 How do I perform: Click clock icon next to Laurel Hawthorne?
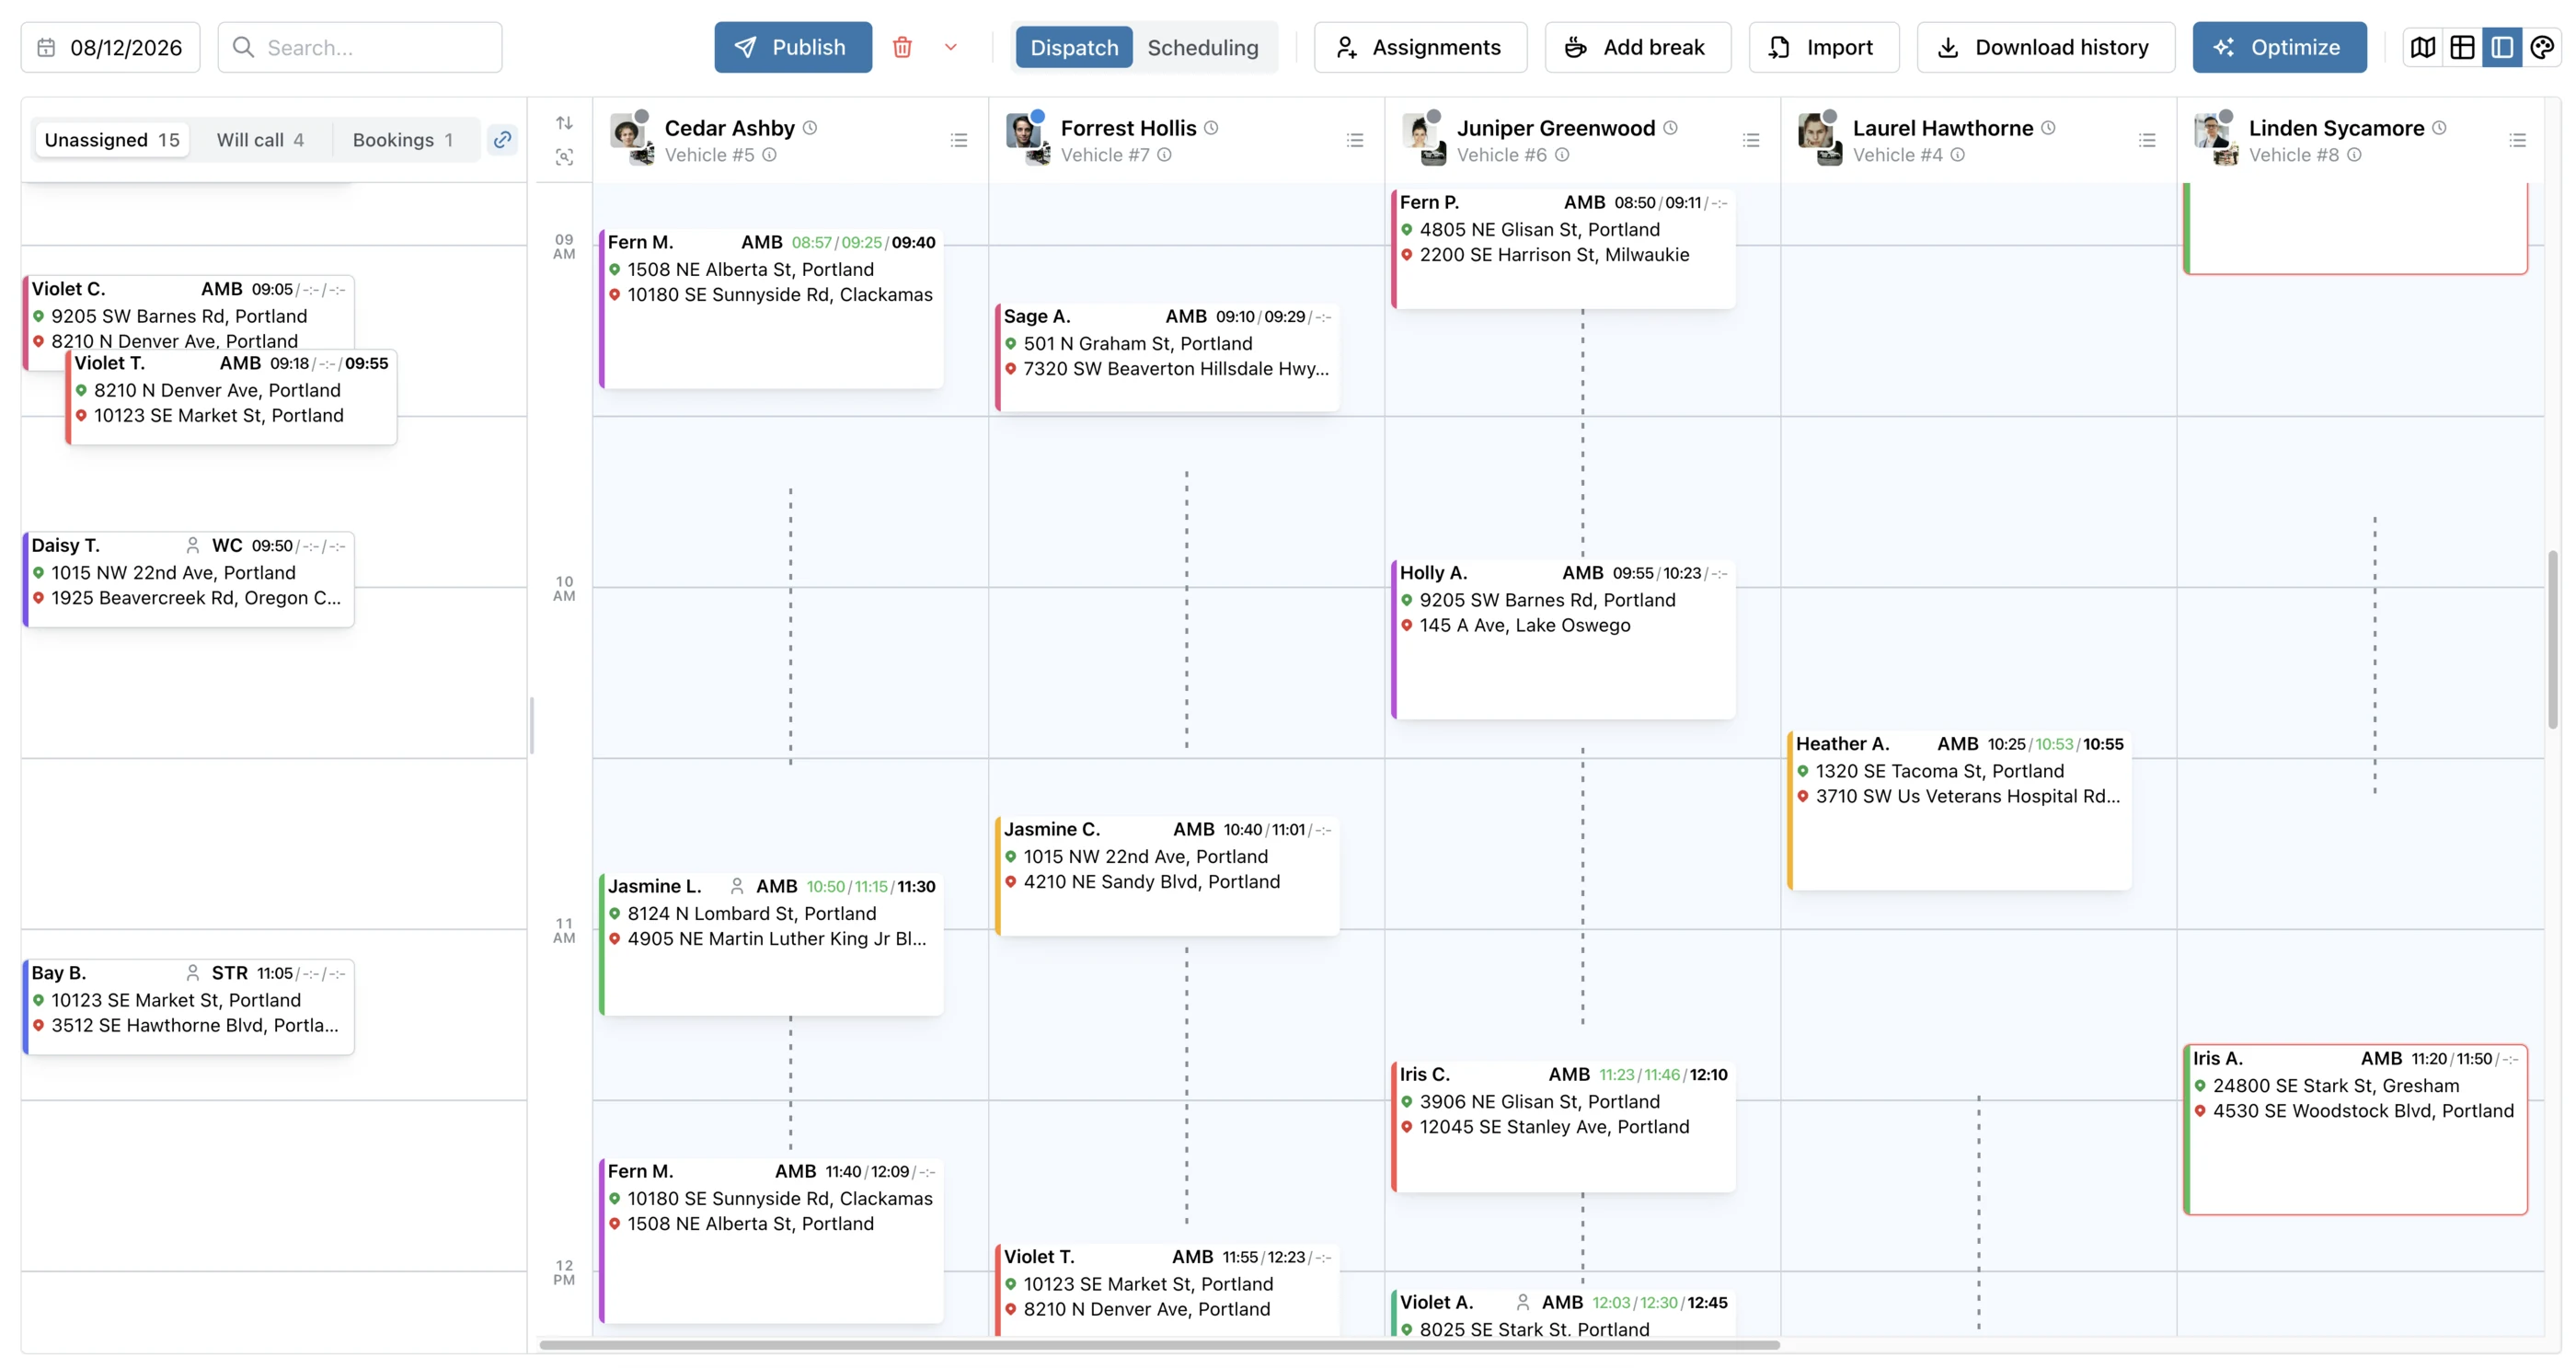pyautogui.click(x=2048, y=127)
